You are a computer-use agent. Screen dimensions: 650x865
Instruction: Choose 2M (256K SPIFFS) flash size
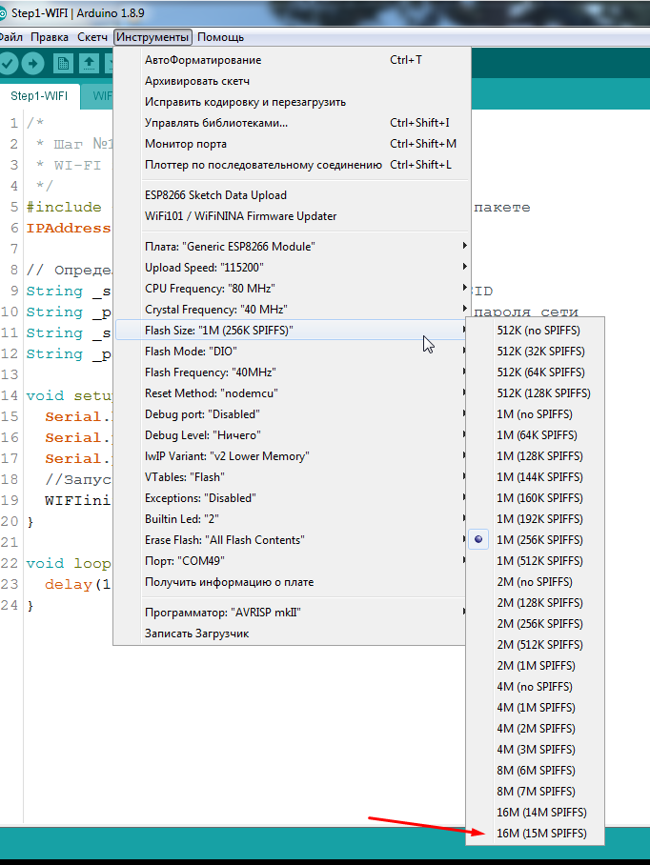tap(536, 623)
